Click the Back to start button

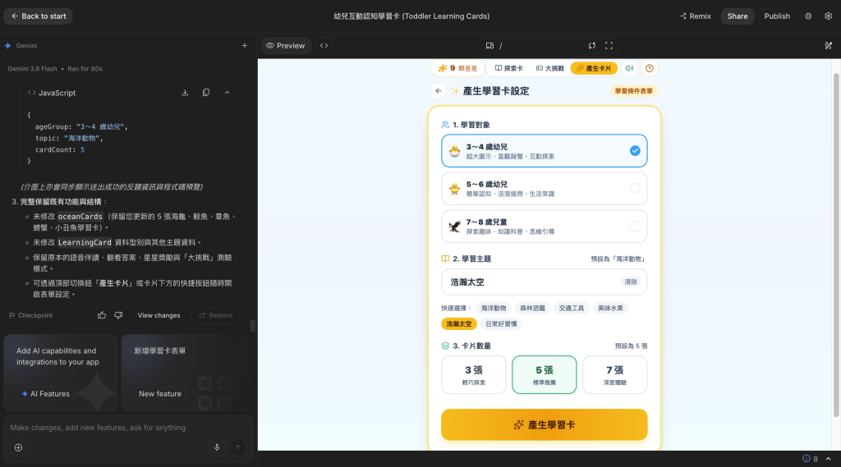[38, 16]
